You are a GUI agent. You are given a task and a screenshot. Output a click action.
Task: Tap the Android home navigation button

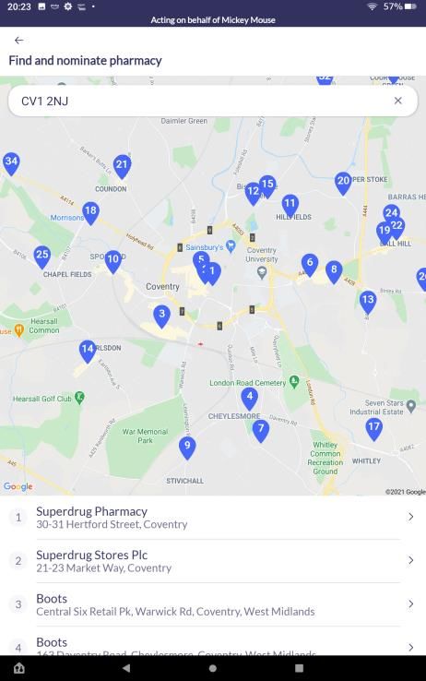[x=213, y=668]
